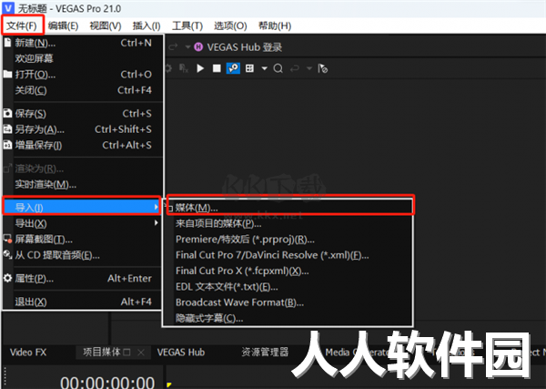Screen dimensions: 546x389
Task: Click the project media views grid icon
Action: click(249, 68)
